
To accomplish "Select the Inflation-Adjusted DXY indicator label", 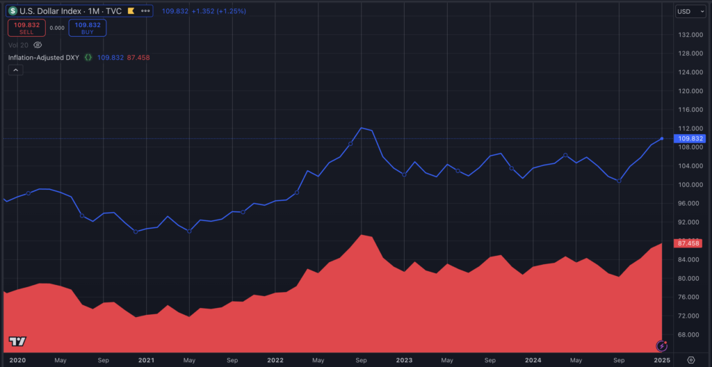I will point(43,57).
